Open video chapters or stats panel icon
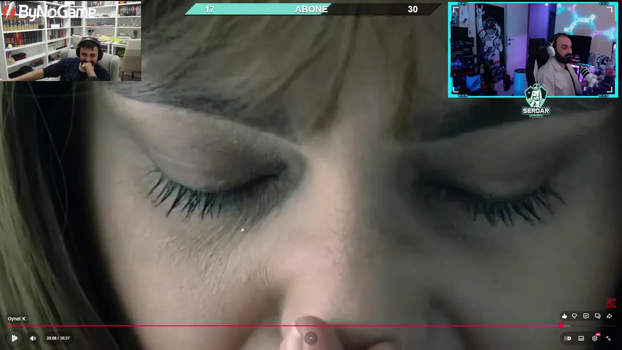622x350 pixels. point(581,338)
